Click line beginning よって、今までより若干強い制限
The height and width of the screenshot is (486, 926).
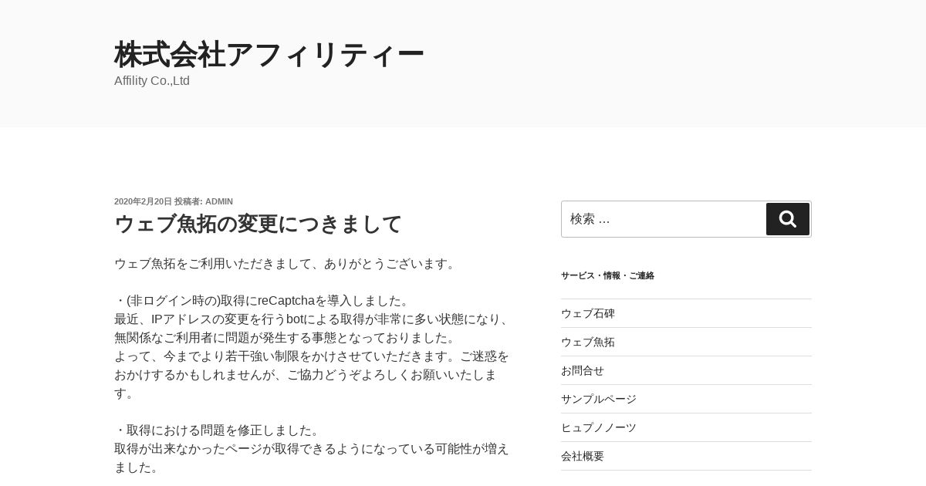click(312, 356)
